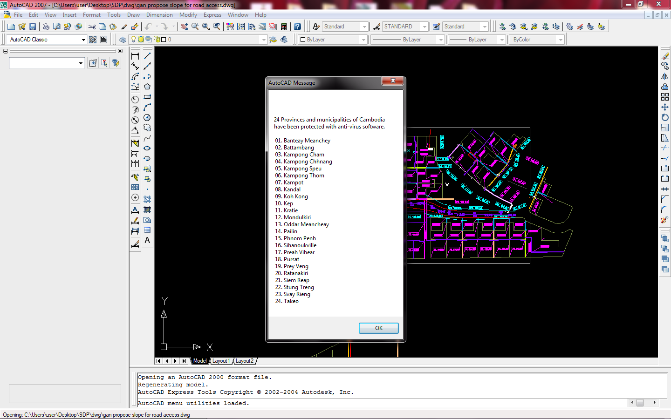Viewport: 671px width, 419px height.
Task: Close the Properties palette with X
Action: click(x=120, y=51)
